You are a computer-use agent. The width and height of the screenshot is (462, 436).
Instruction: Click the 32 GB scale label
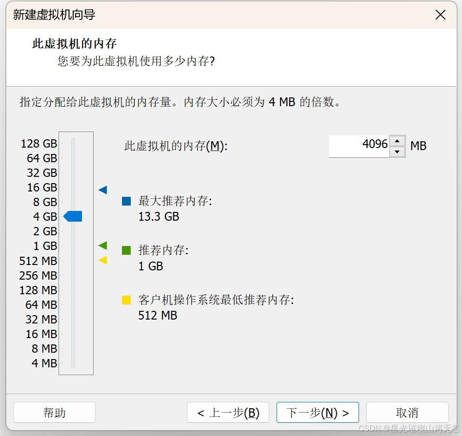(42, 172)
